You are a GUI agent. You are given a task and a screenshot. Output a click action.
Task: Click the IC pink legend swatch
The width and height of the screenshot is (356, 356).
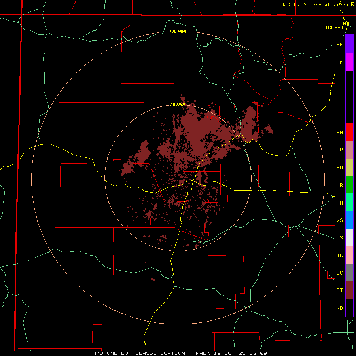[349, 255]
